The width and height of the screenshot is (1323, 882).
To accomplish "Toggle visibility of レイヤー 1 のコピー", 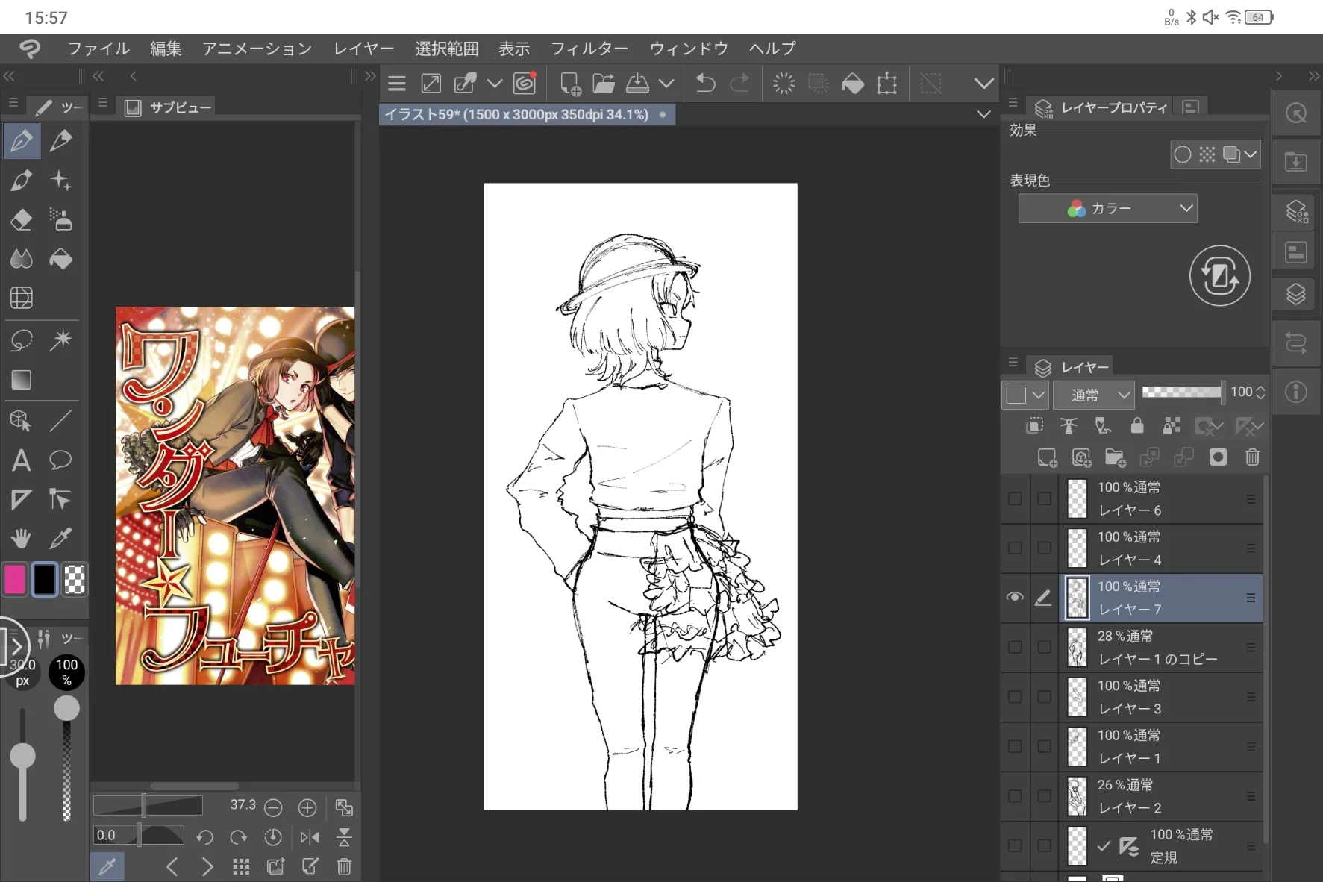I will [x=1015, y=647].
